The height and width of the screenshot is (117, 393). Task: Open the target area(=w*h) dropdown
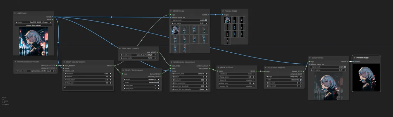click(284, 77)
